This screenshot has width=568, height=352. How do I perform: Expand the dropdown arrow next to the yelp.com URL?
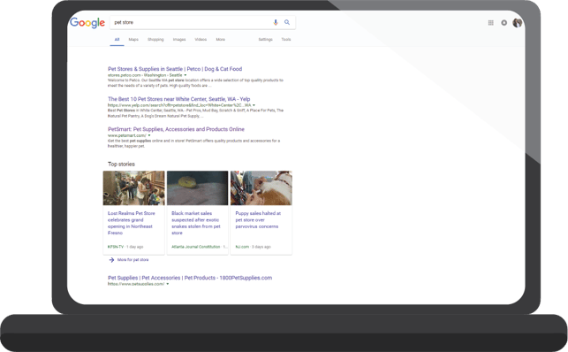254,105
